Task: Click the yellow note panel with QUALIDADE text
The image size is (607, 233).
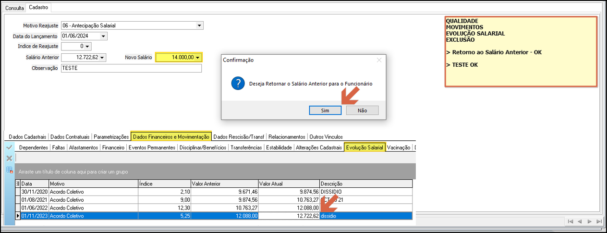Action: [521, 51]
